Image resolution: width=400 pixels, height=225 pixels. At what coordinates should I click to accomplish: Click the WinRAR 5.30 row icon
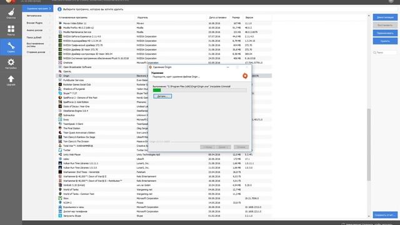[x=60, y=185]
